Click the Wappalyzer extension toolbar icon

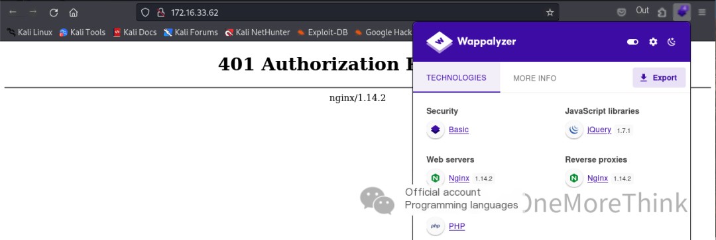coord(682,12)
